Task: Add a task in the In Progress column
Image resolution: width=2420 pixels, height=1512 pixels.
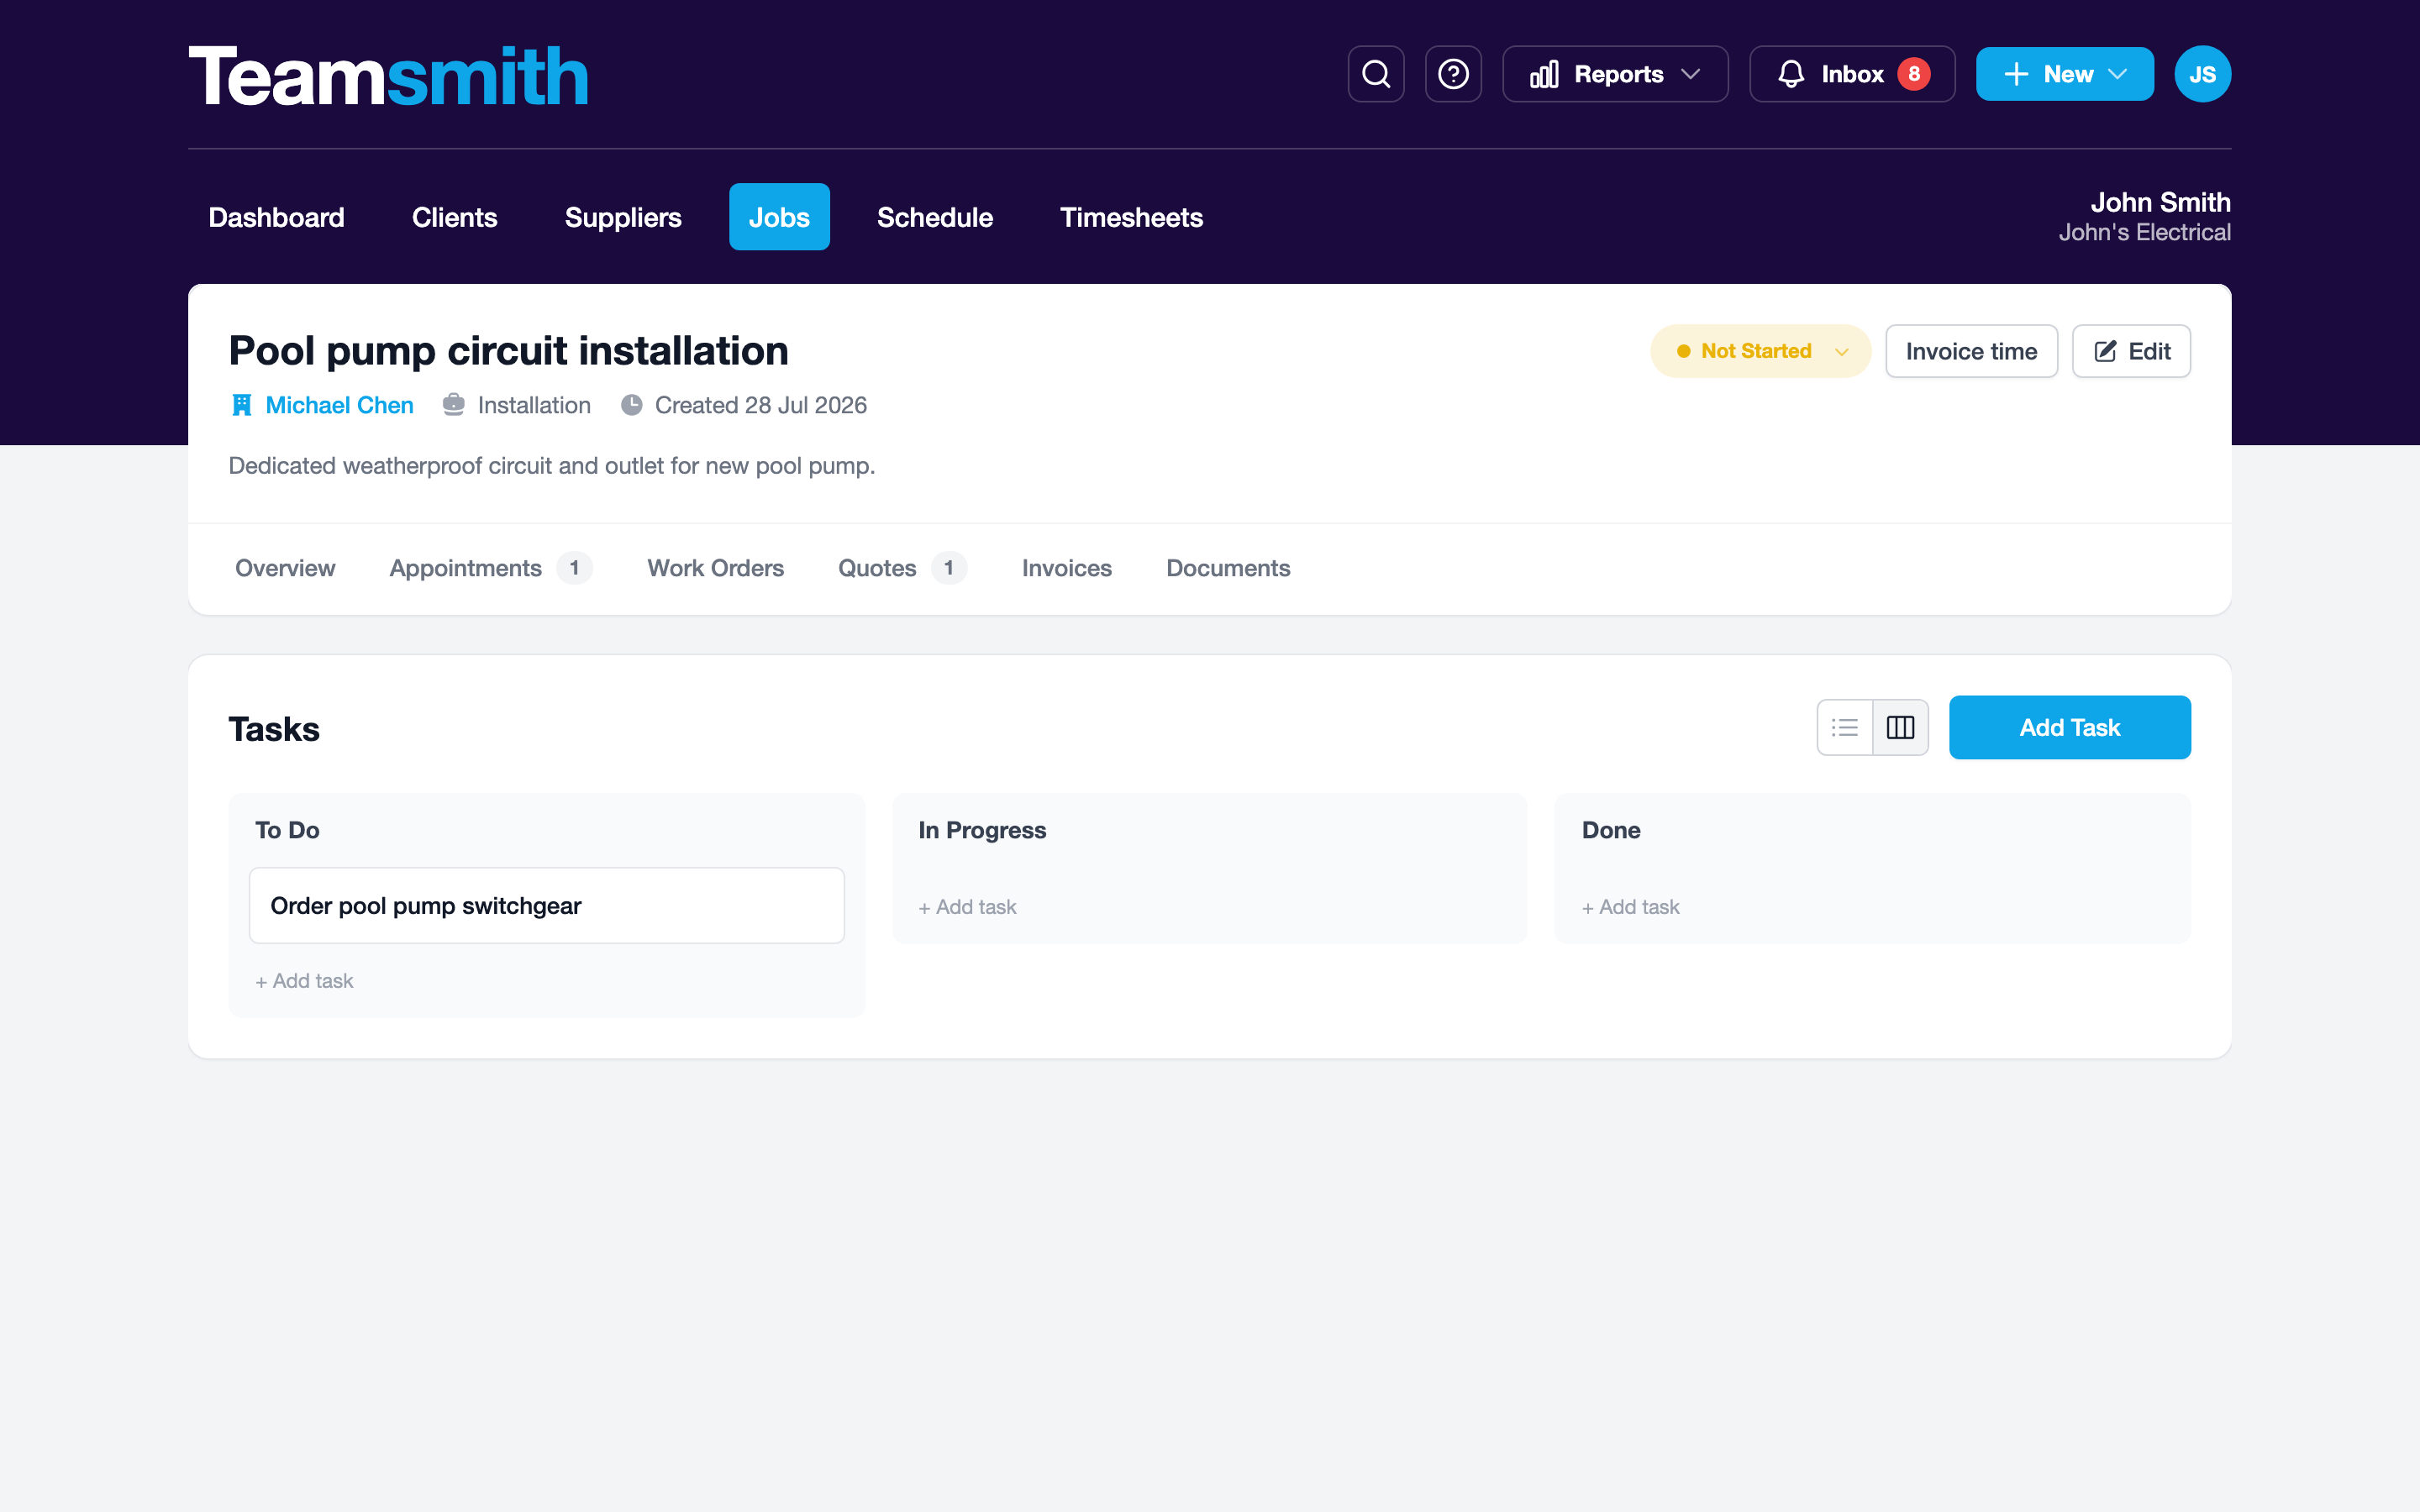Action: click(x=967, y=907)
